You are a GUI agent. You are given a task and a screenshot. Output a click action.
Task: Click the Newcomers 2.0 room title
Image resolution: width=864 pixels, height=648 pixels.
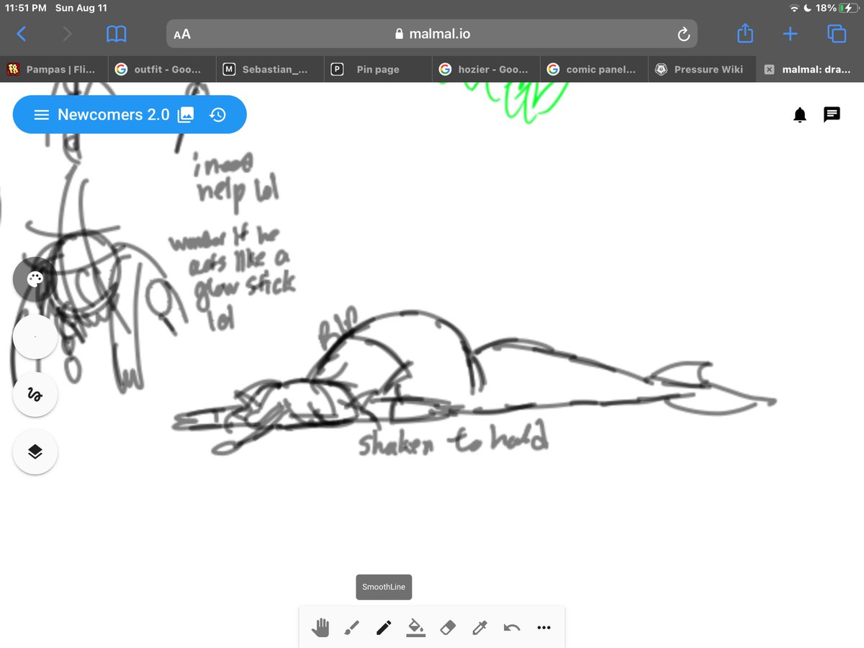coord(114,114)
